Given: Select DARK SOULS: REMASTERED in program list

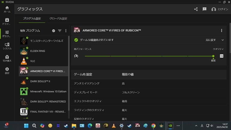Looking at the screenshot, I should [x=43, y=101].
